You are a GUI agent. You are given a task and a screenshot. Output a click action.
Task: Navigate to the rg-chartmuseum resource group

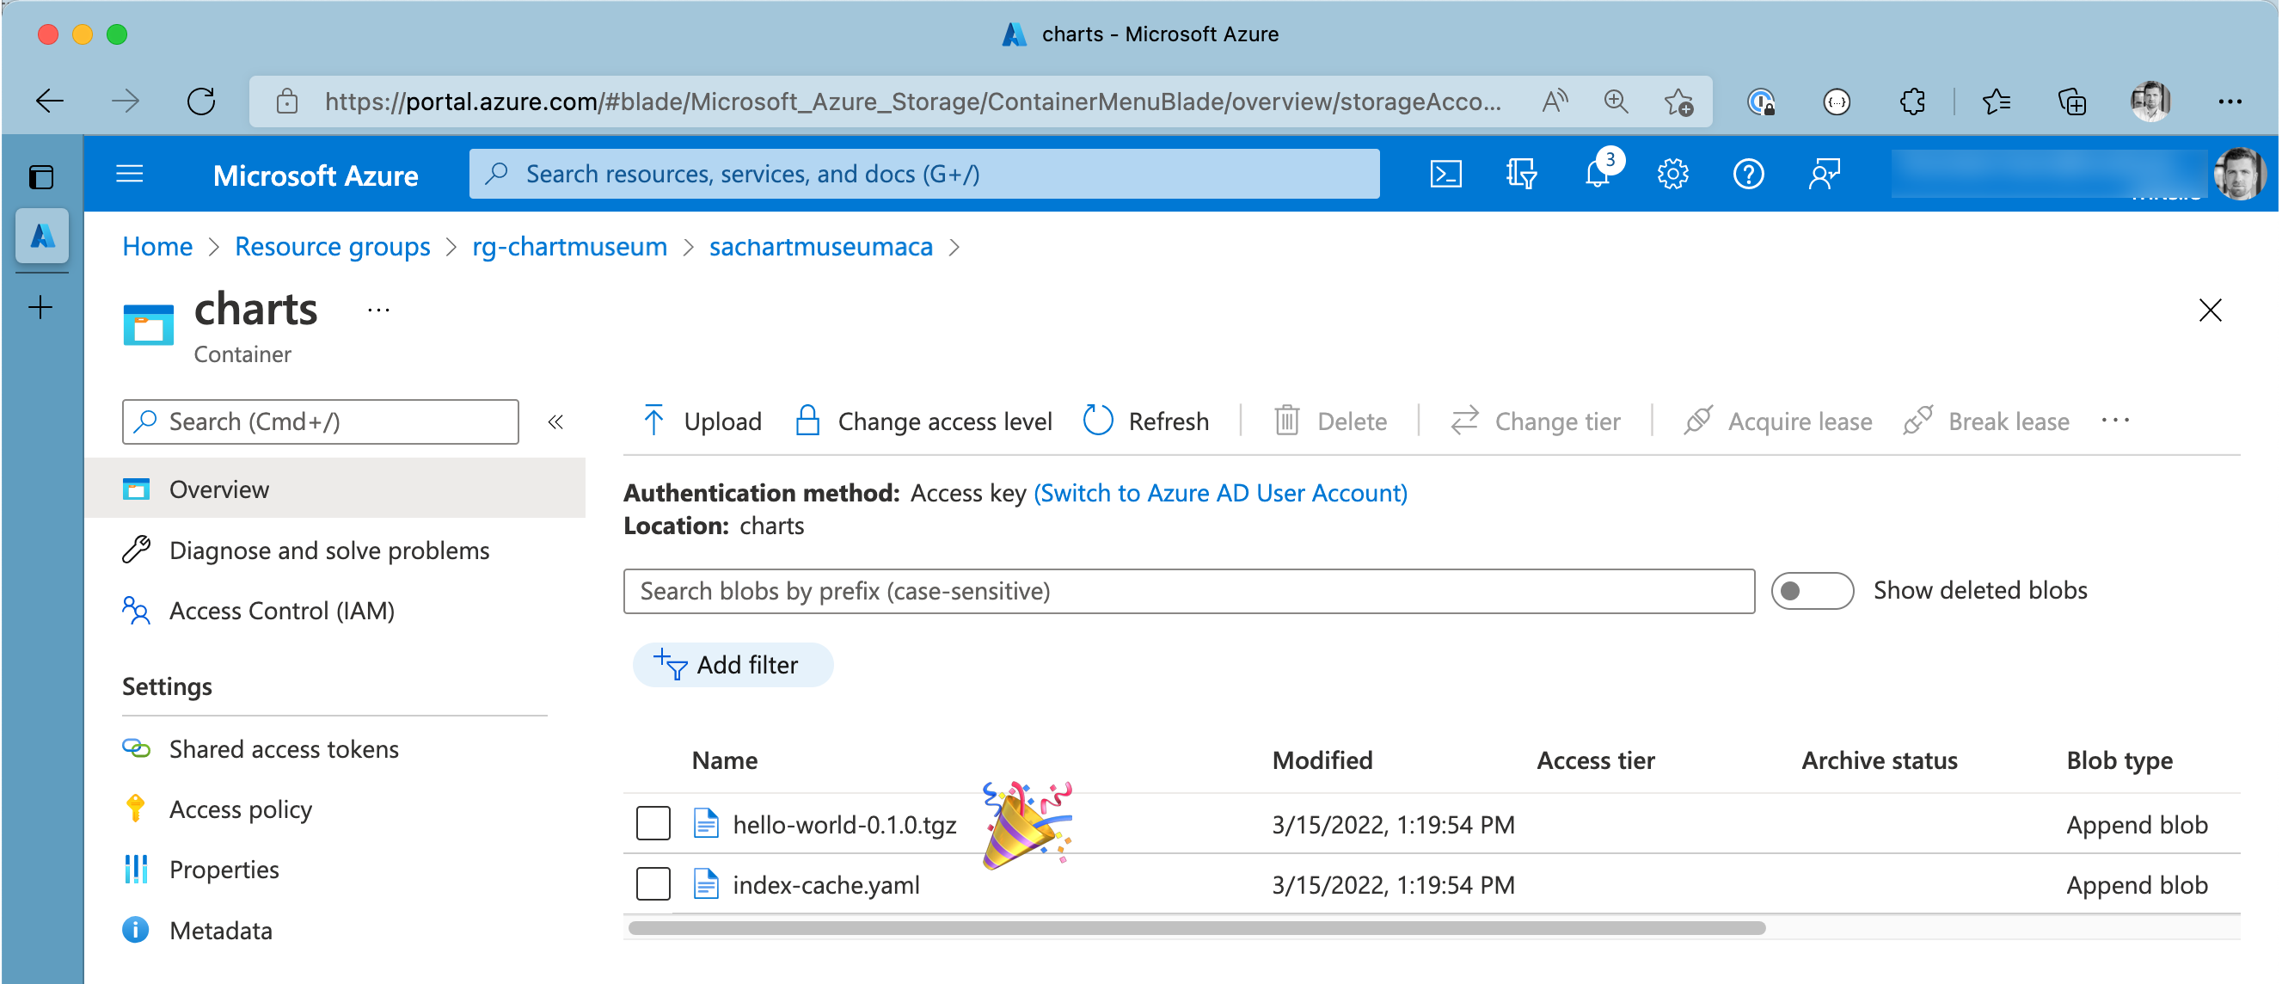pyautogui.click(x=569, y=247)
